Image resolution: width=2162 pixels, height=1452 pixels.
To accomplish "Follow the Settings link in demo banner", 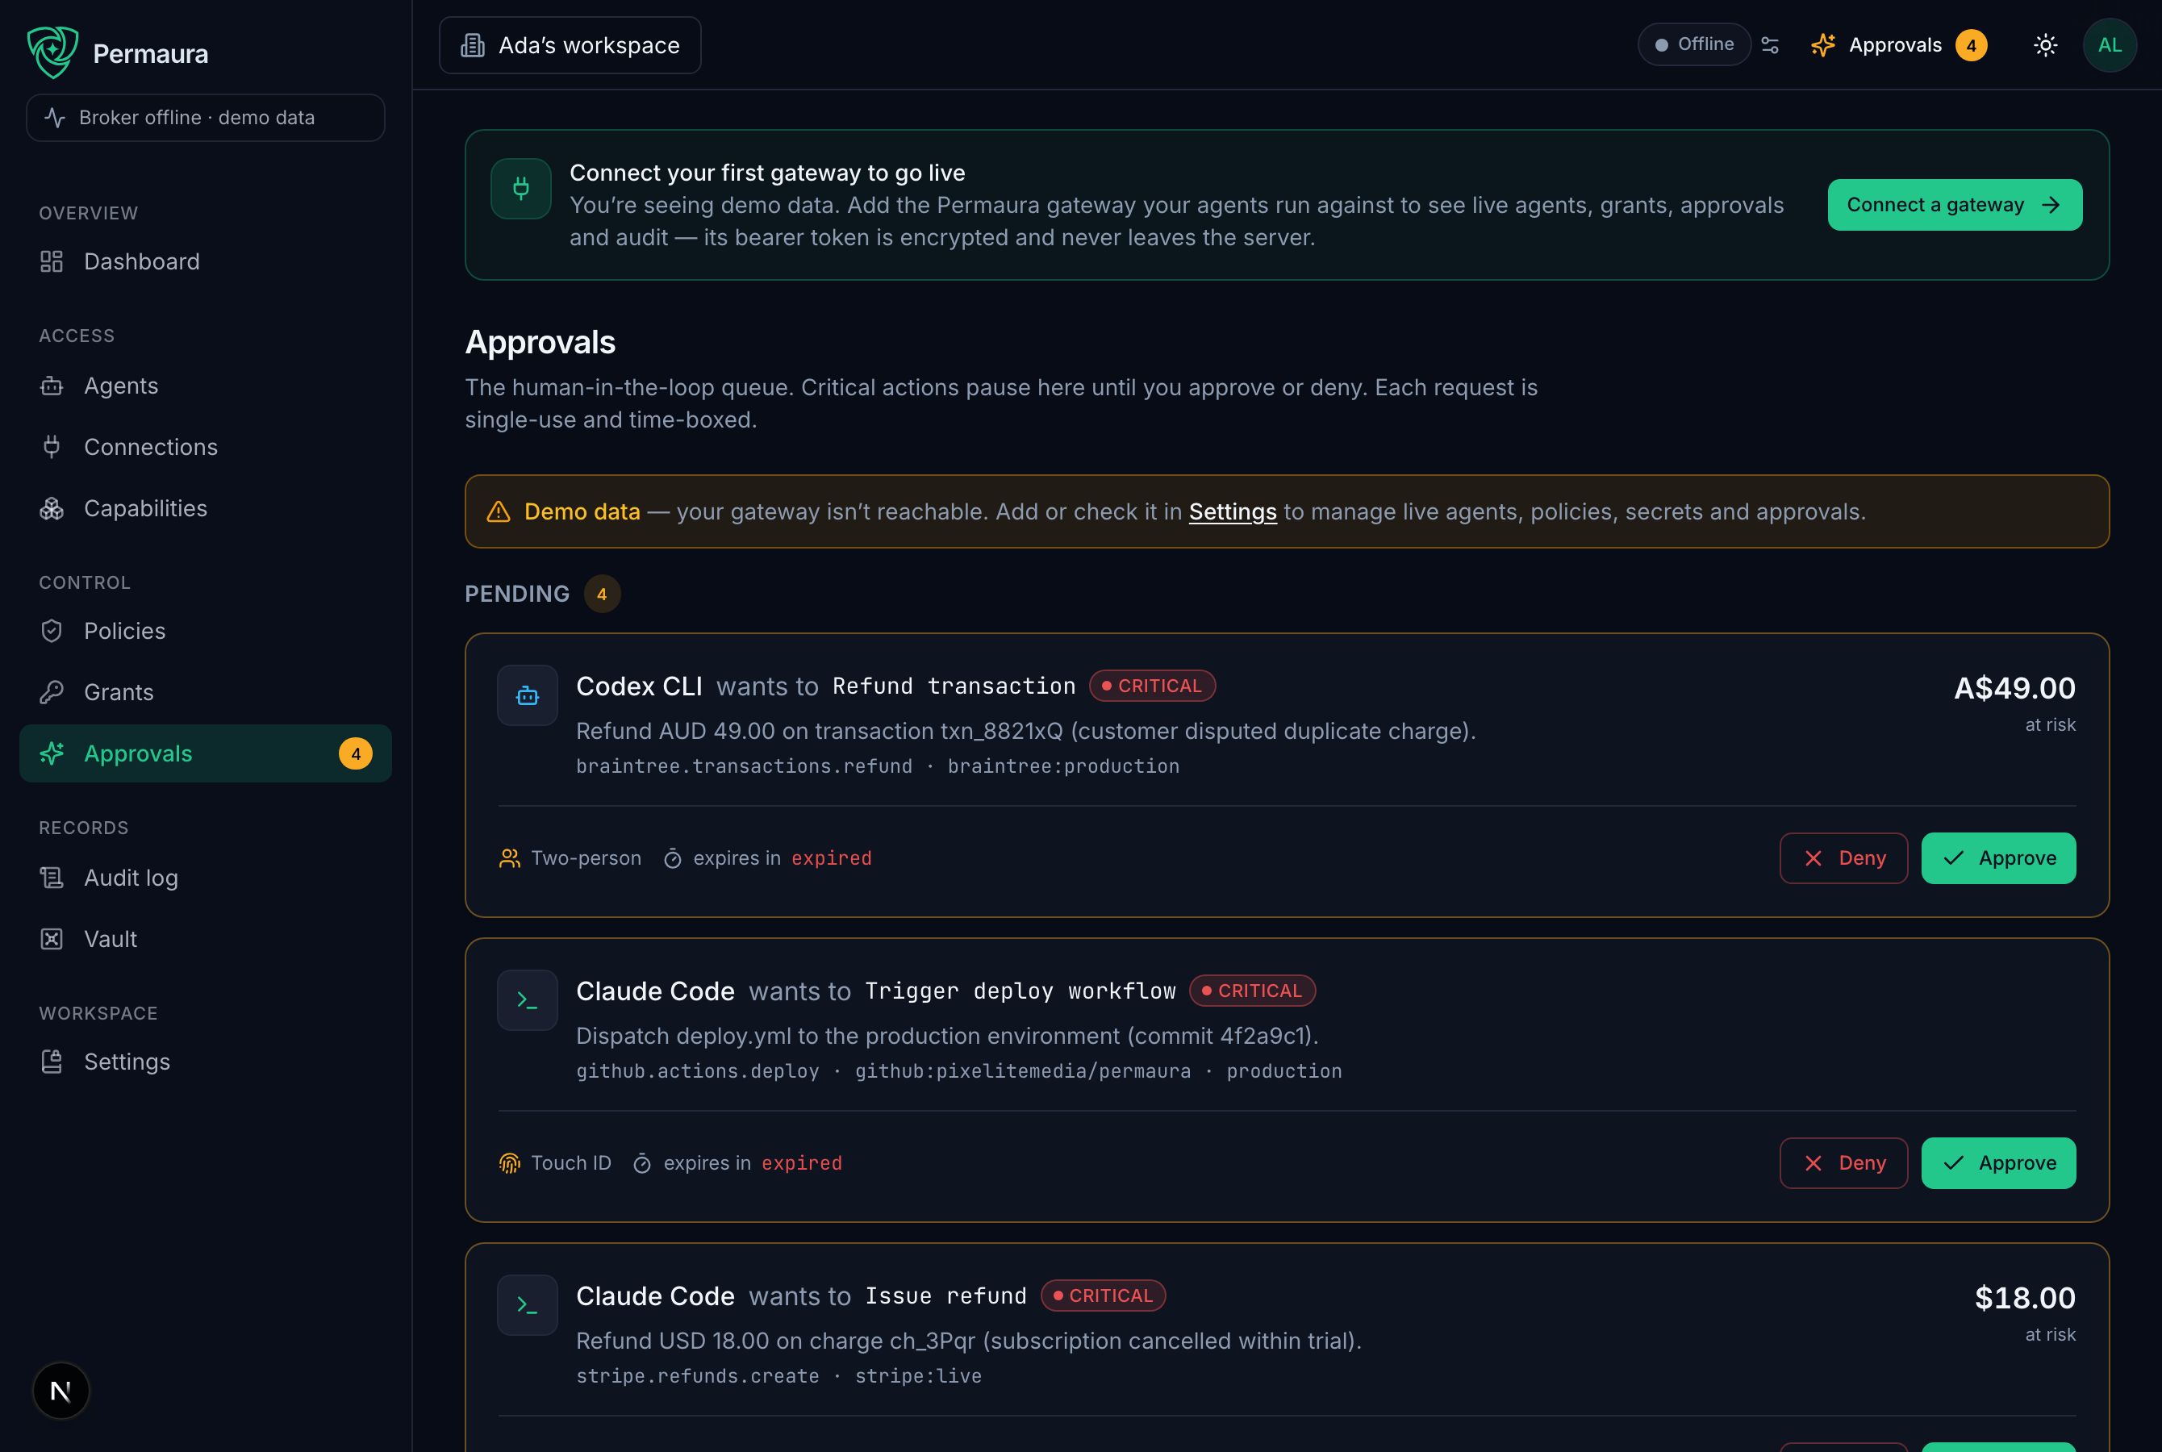I will pos(1233,512).
